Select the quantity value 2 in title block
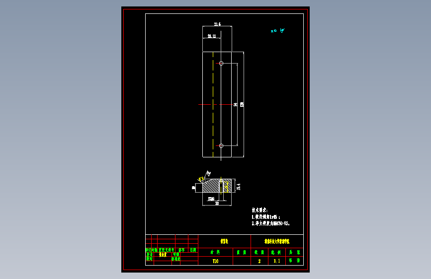This screenshot has width=431, height=279. [259, 261]
